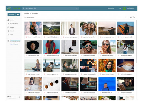Click file icon beside the dad jpg
143x106 pixels.
coord(100,93)
